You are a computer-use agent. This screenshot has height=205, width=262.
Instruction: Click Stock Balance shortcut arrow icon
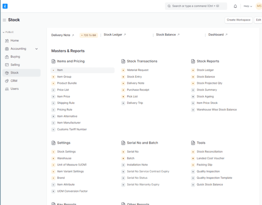(x=179, y=34)
